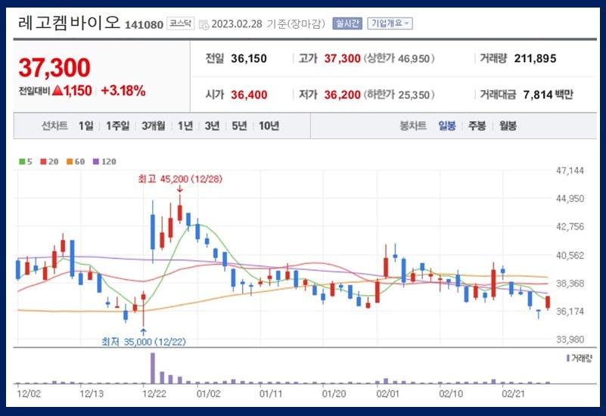Click the 01/11 date axis label
Screen dimensions: 606x416
point(271,393)
